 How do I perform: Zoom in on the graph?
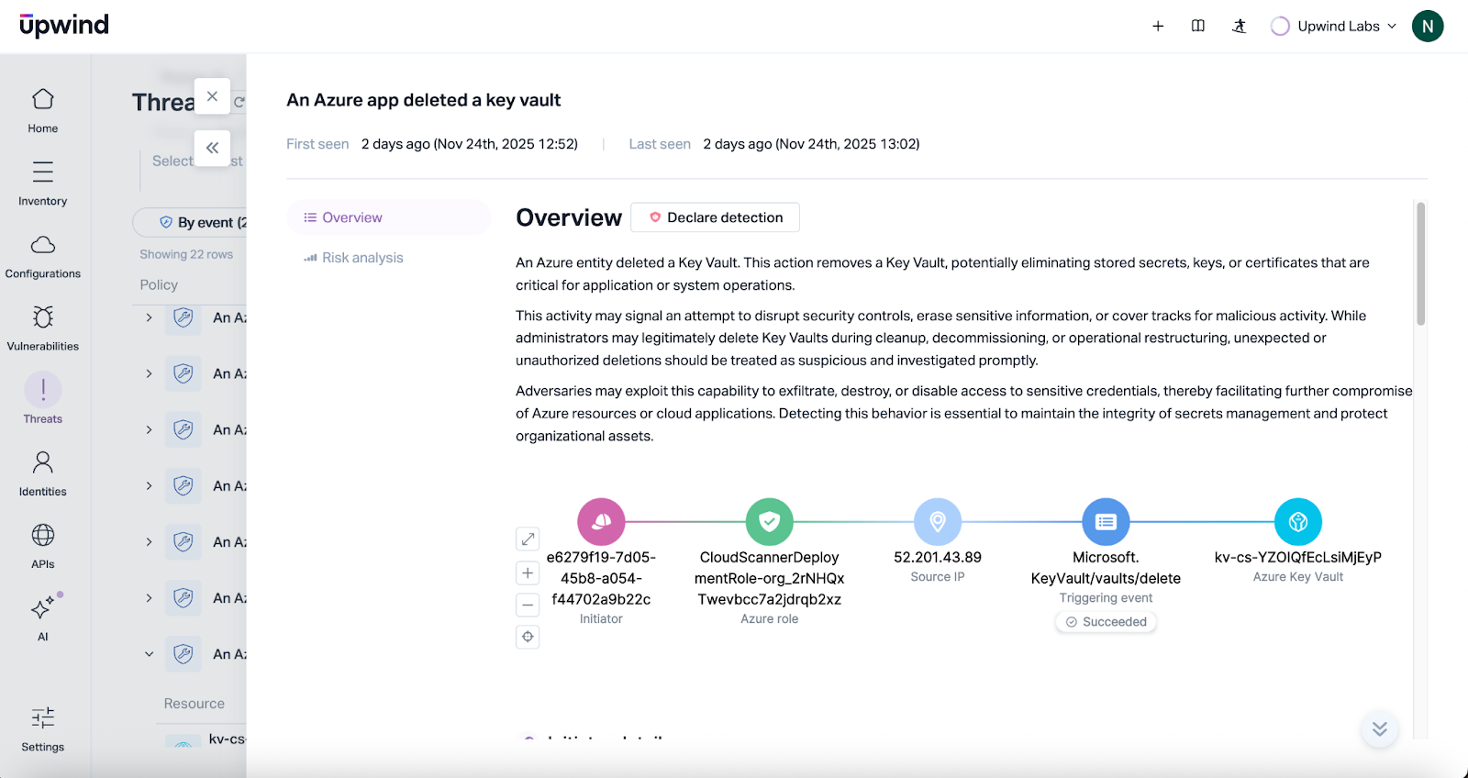pos(528,573)
